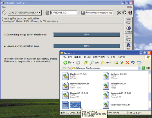
Task: Open the お気に入り(A) menu
Action: pyautogui.click(x=99, y=57)
